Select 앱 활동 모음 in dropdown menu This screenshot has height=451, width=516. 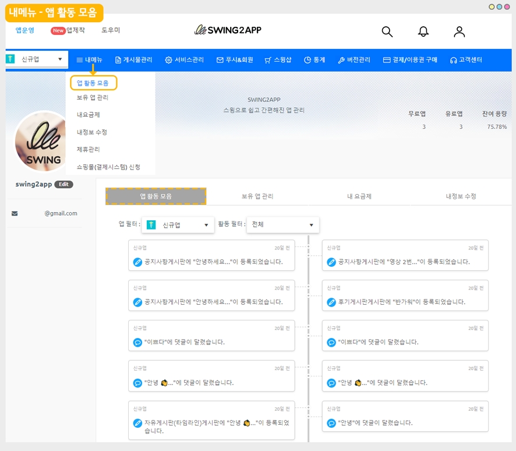coord(93,83)
